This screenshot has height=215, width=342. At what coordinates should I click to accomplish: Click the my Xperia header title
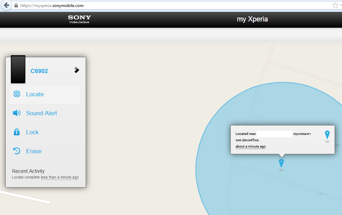click(x=252, y=19)
